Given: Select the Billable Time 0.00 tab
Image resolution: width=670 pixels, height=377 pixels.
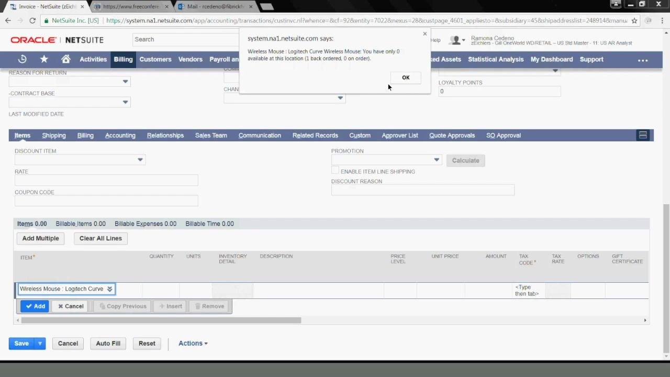Looking at the screenshot, I should pos(209,224).
